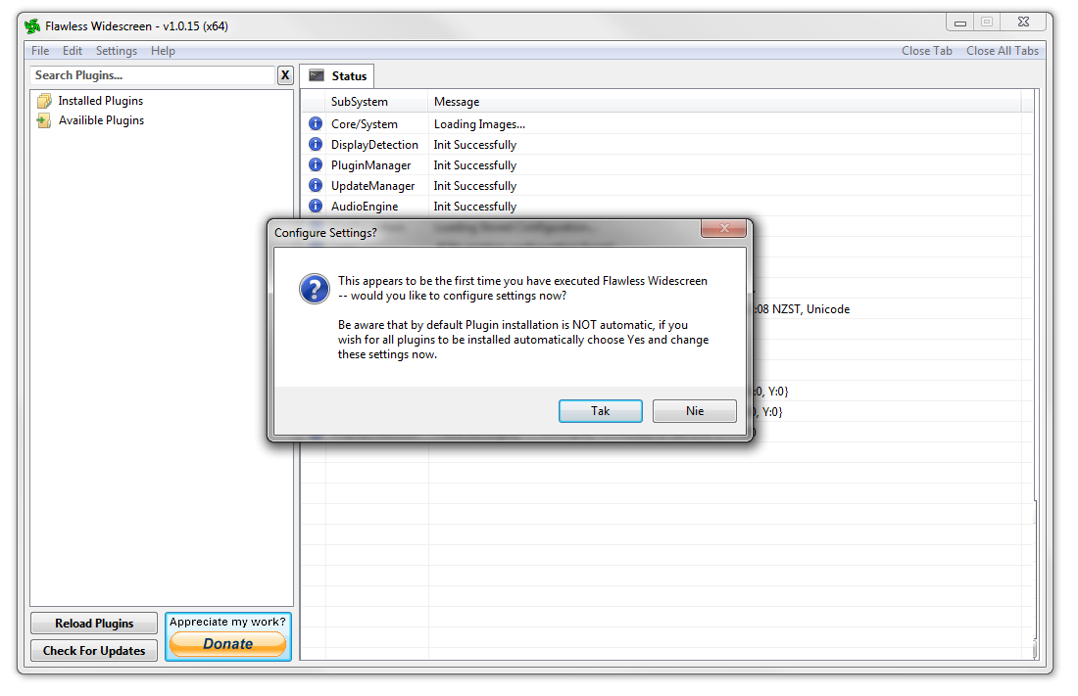The height and width of the screenshot is (696, 1078).
Task: Click Tak to configure settings
Action: [600, 411]
